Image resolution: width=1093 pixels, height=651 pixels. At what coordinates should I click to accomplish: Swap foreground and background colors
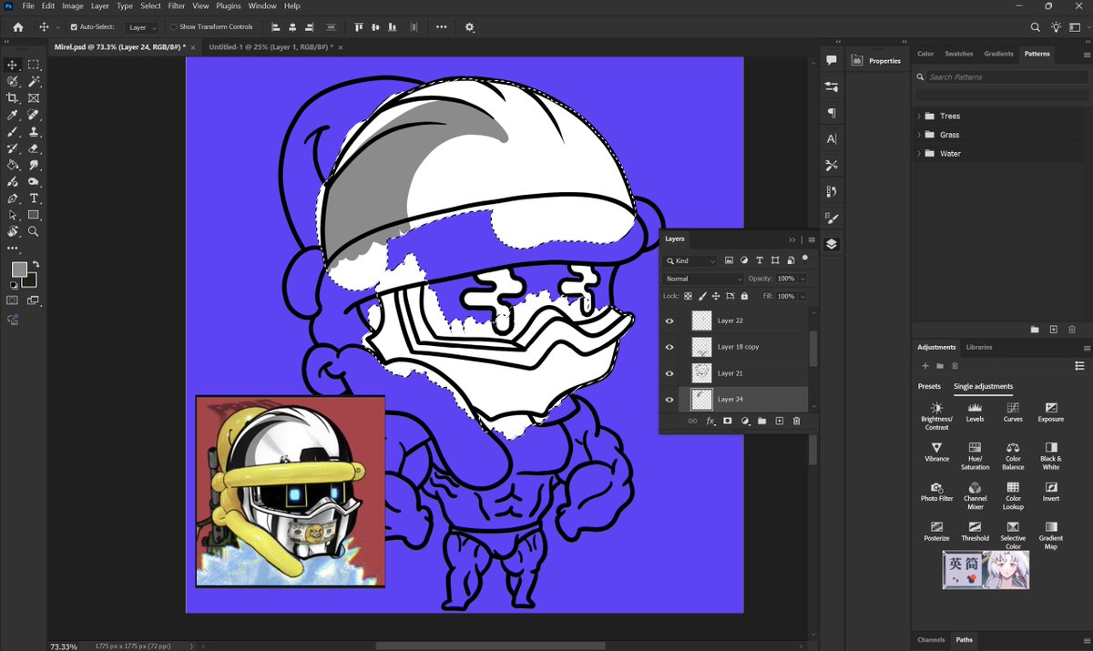(36, 264)
